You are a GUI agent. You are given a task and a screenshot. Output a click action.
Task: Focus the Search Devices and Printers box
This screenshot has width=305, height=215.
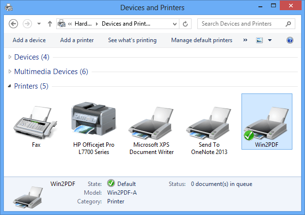[246, 24]
